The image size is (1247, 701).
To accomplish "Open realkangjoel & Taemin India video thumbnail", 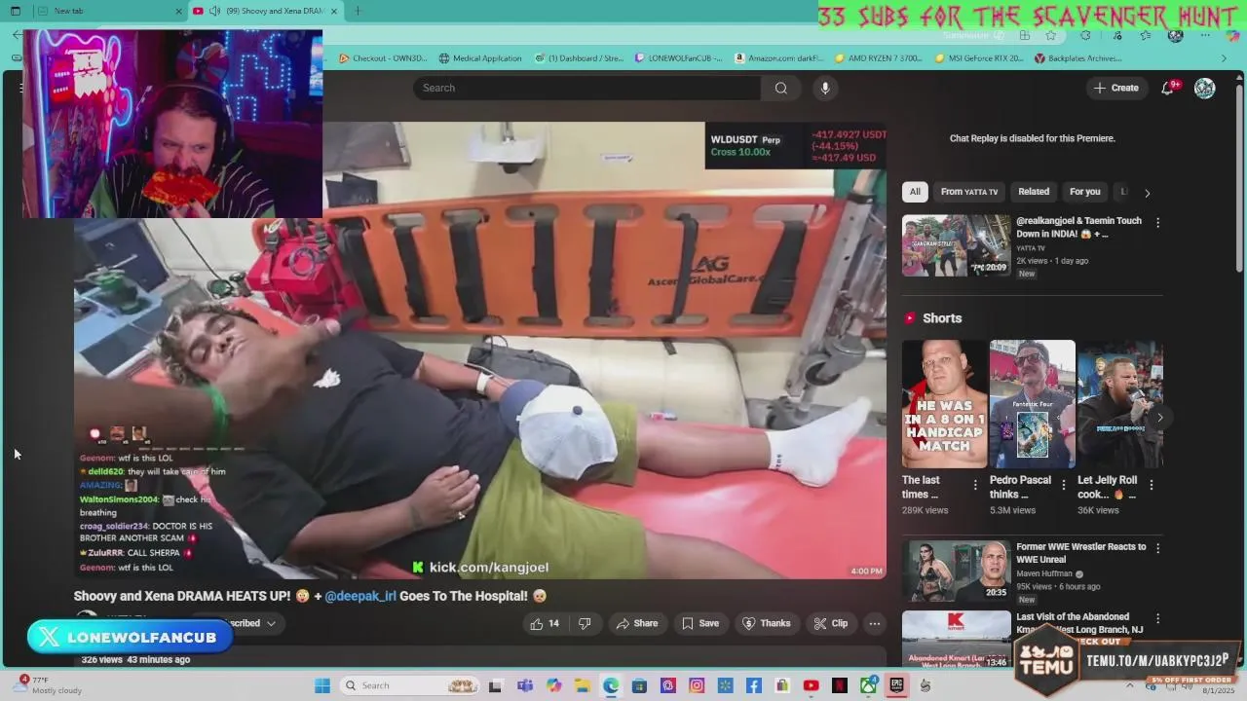I will (x=956, y=245).
